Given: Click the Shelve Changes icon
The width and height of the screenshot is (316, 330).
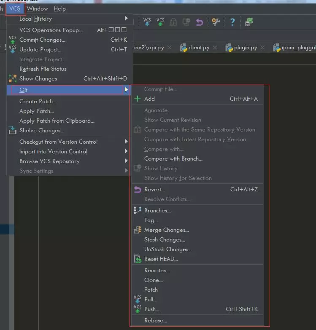Looking at the screenshot, I should [x=13, y=130].
